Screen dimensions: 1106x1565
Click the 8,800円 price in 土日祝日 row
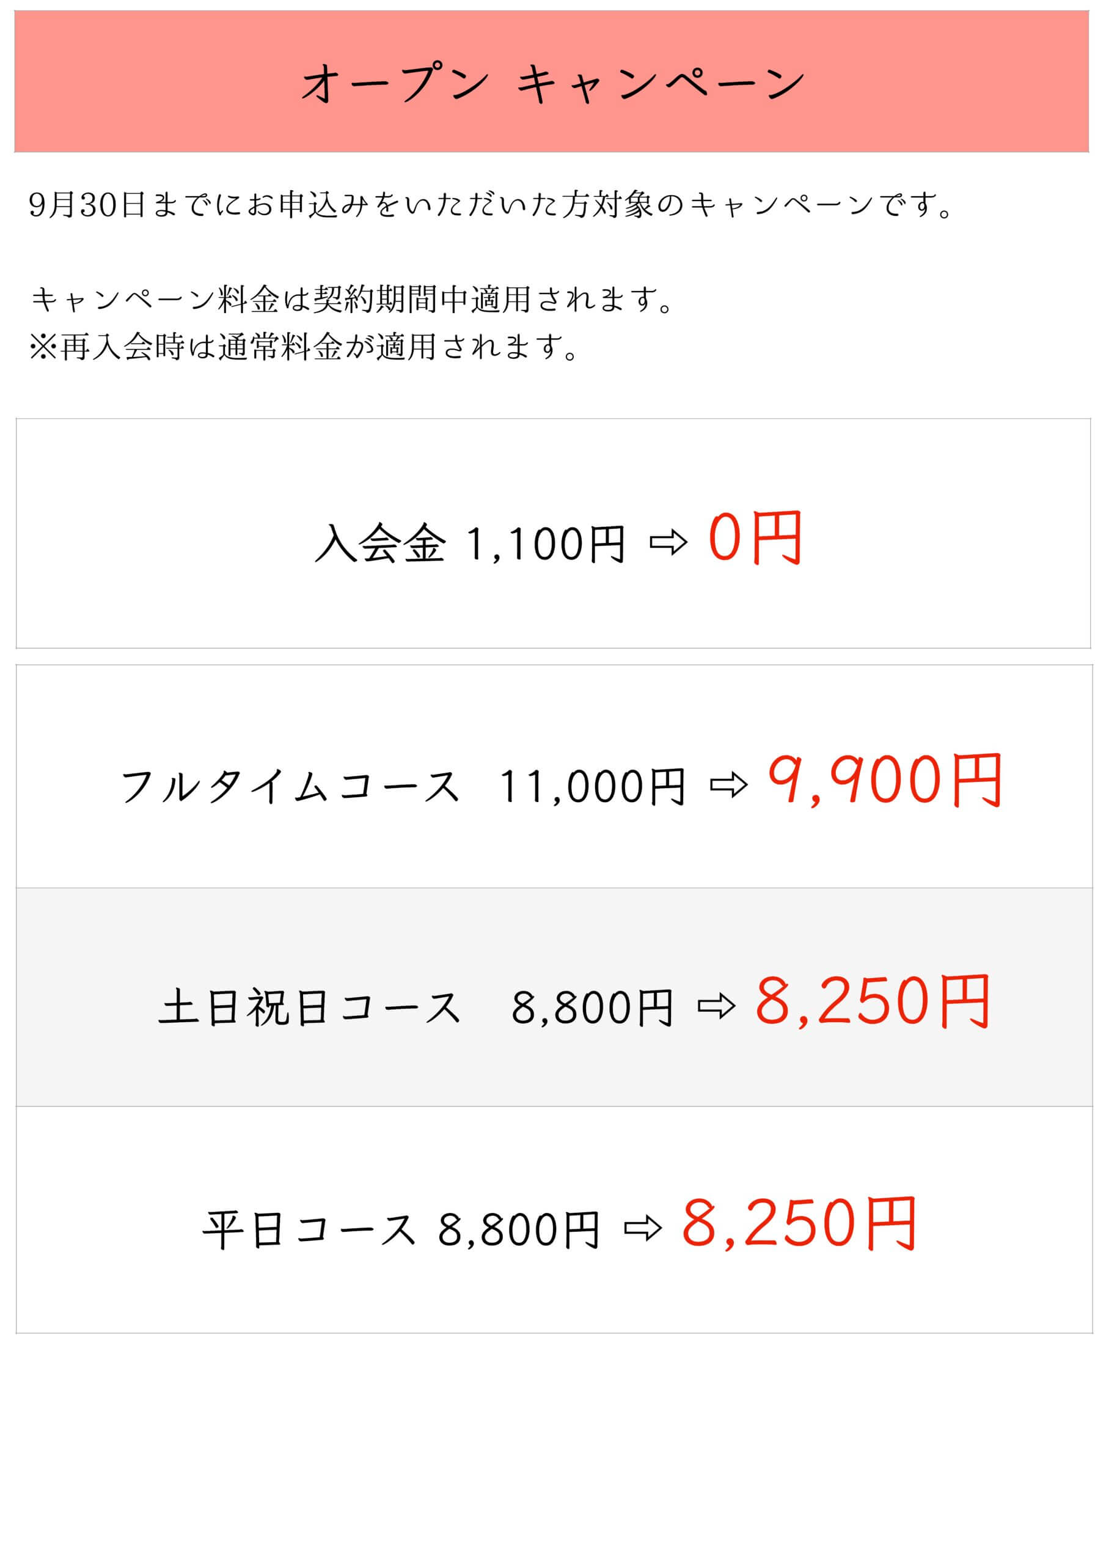592,1007
